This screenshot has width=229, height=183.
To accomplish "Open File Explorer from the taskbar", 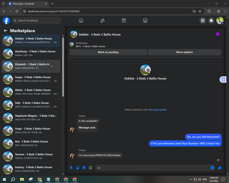I will pyautogui.click(x=22, y=179).
